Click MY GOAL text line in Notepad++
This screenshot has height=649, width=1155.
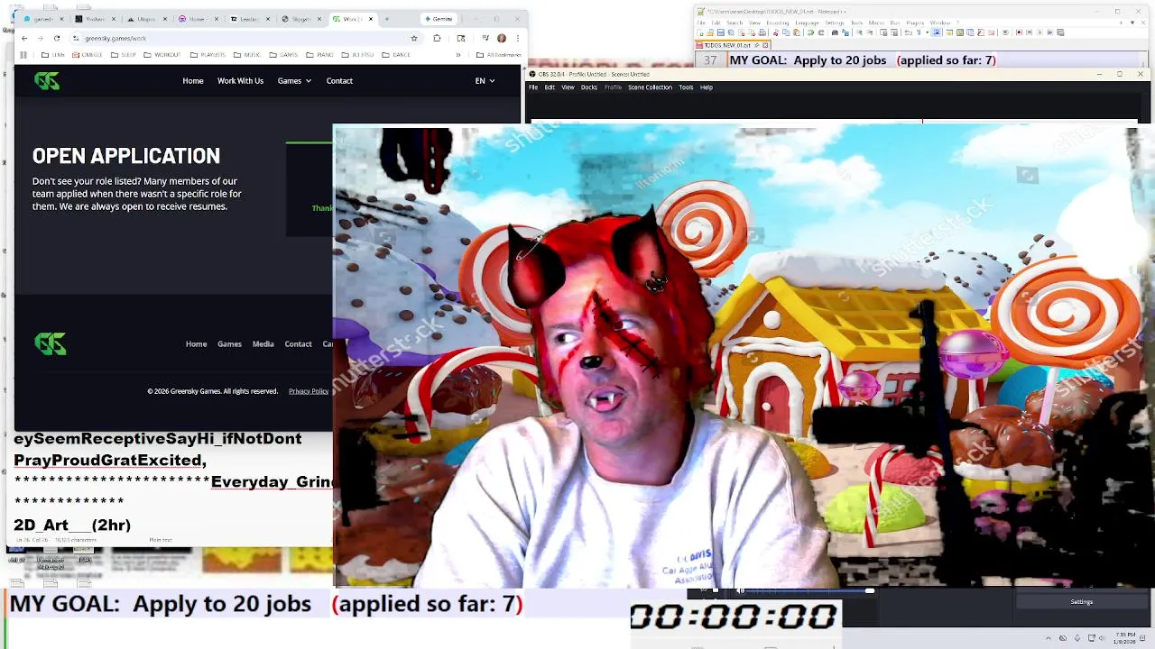pyautogui.click(x=862, y=60)
